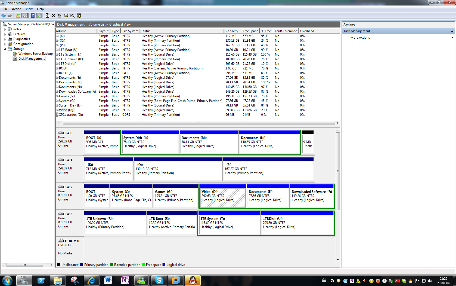Click the Back arrow in the toolbar

point(4,16)
